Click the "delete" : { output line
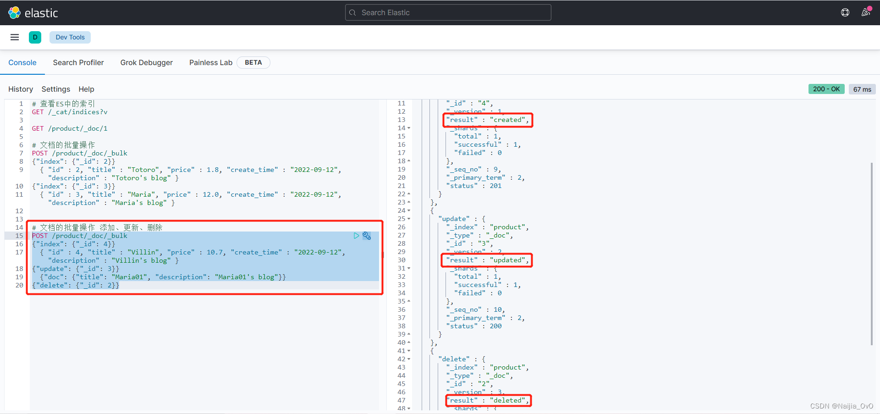The height and width of the screenshot is (414, 880). (x=462, y=359)
